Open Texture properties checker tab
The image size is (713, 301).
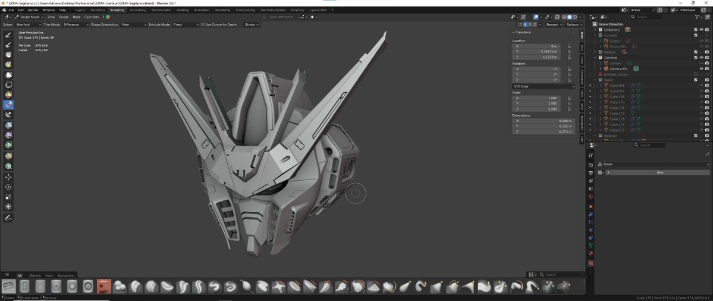click(590, 264)
